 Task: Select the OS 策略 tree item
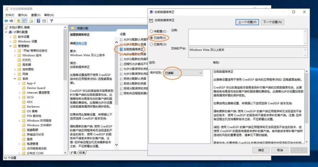pos(32,111)
